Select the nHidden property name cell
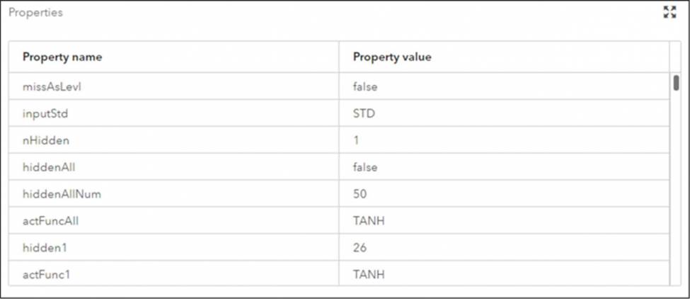The image size is (690, 299). click(174, 140)
